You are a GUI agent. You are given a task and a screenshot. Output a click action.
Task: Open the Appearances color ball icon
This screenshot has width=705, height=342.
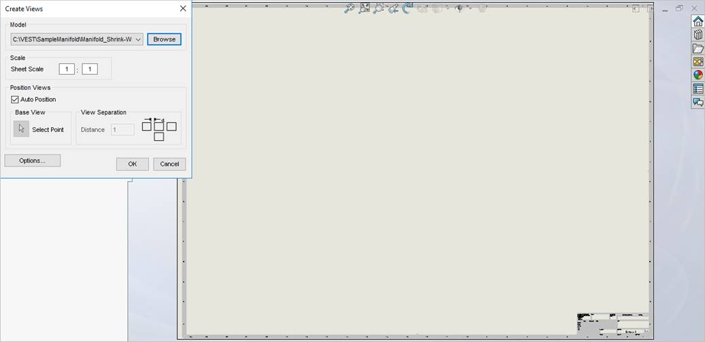698,75
